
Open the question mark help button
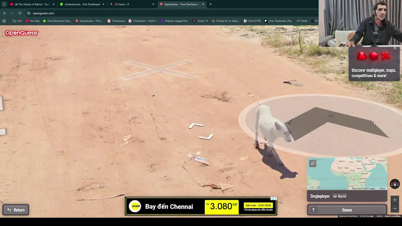point(313,210)
